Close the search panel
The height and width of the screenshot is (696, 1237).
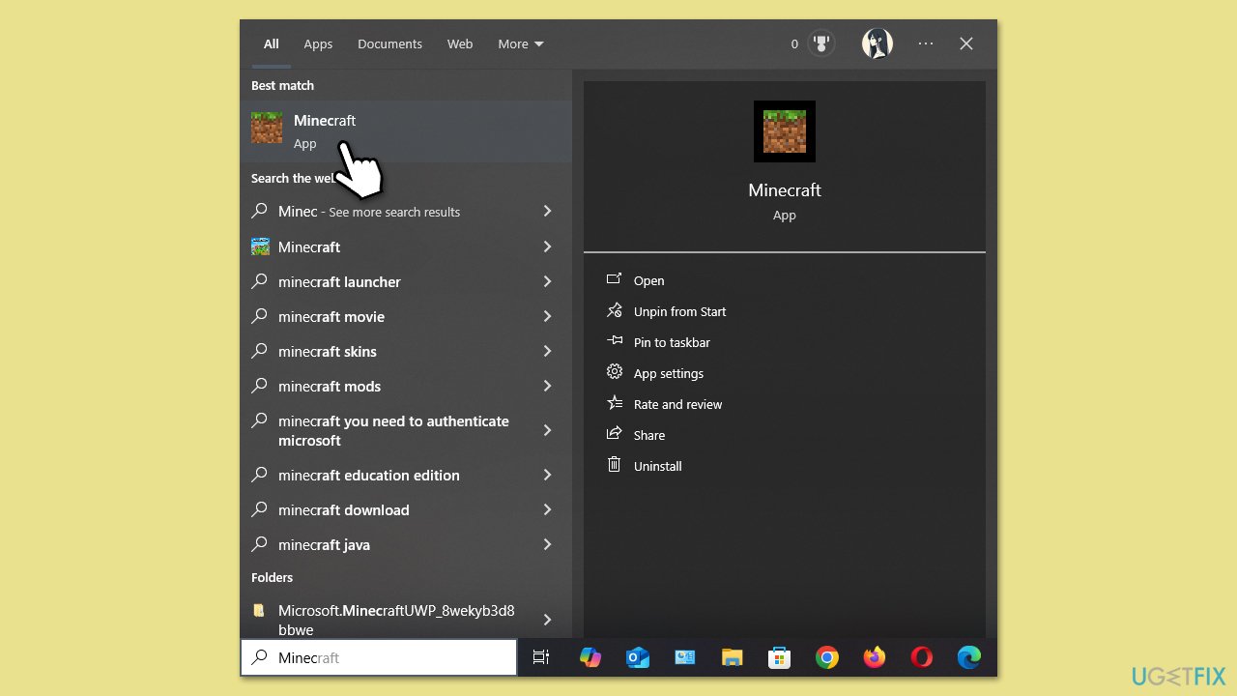(x=966, y=43)
